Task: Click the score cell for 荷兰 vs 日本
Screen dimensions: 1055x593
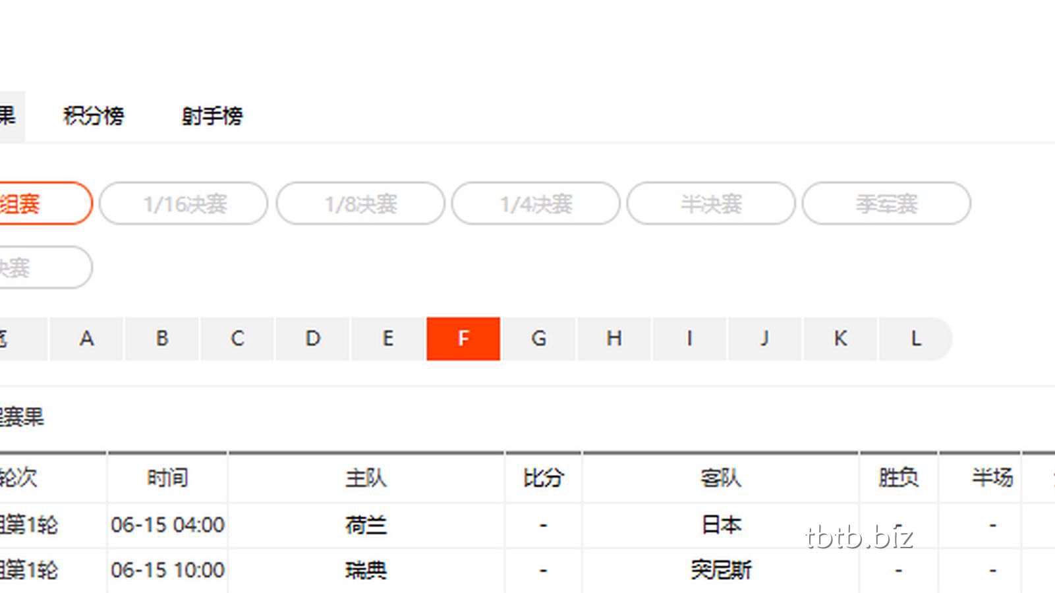Action: click(x=543, y=525)
